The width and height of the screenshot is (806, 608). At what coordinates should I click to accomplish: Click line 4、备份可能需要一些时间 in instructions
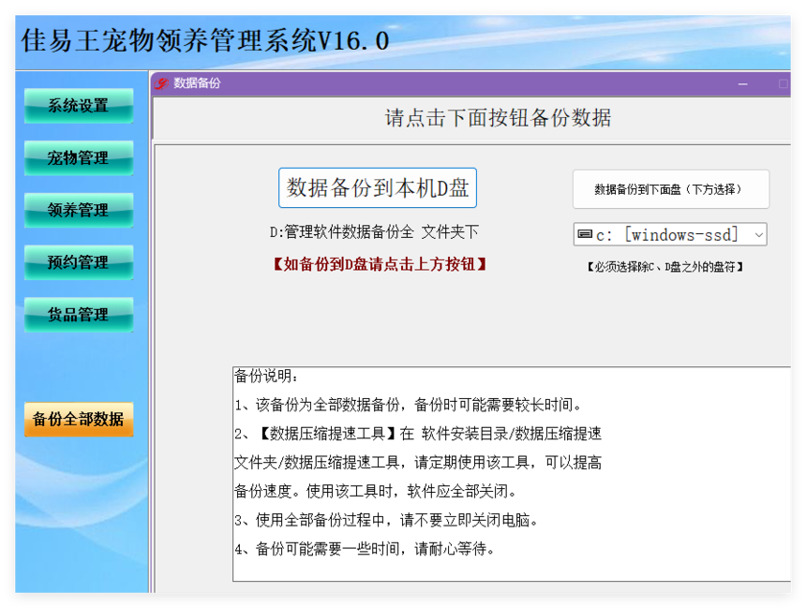click(x=365, y=549)
